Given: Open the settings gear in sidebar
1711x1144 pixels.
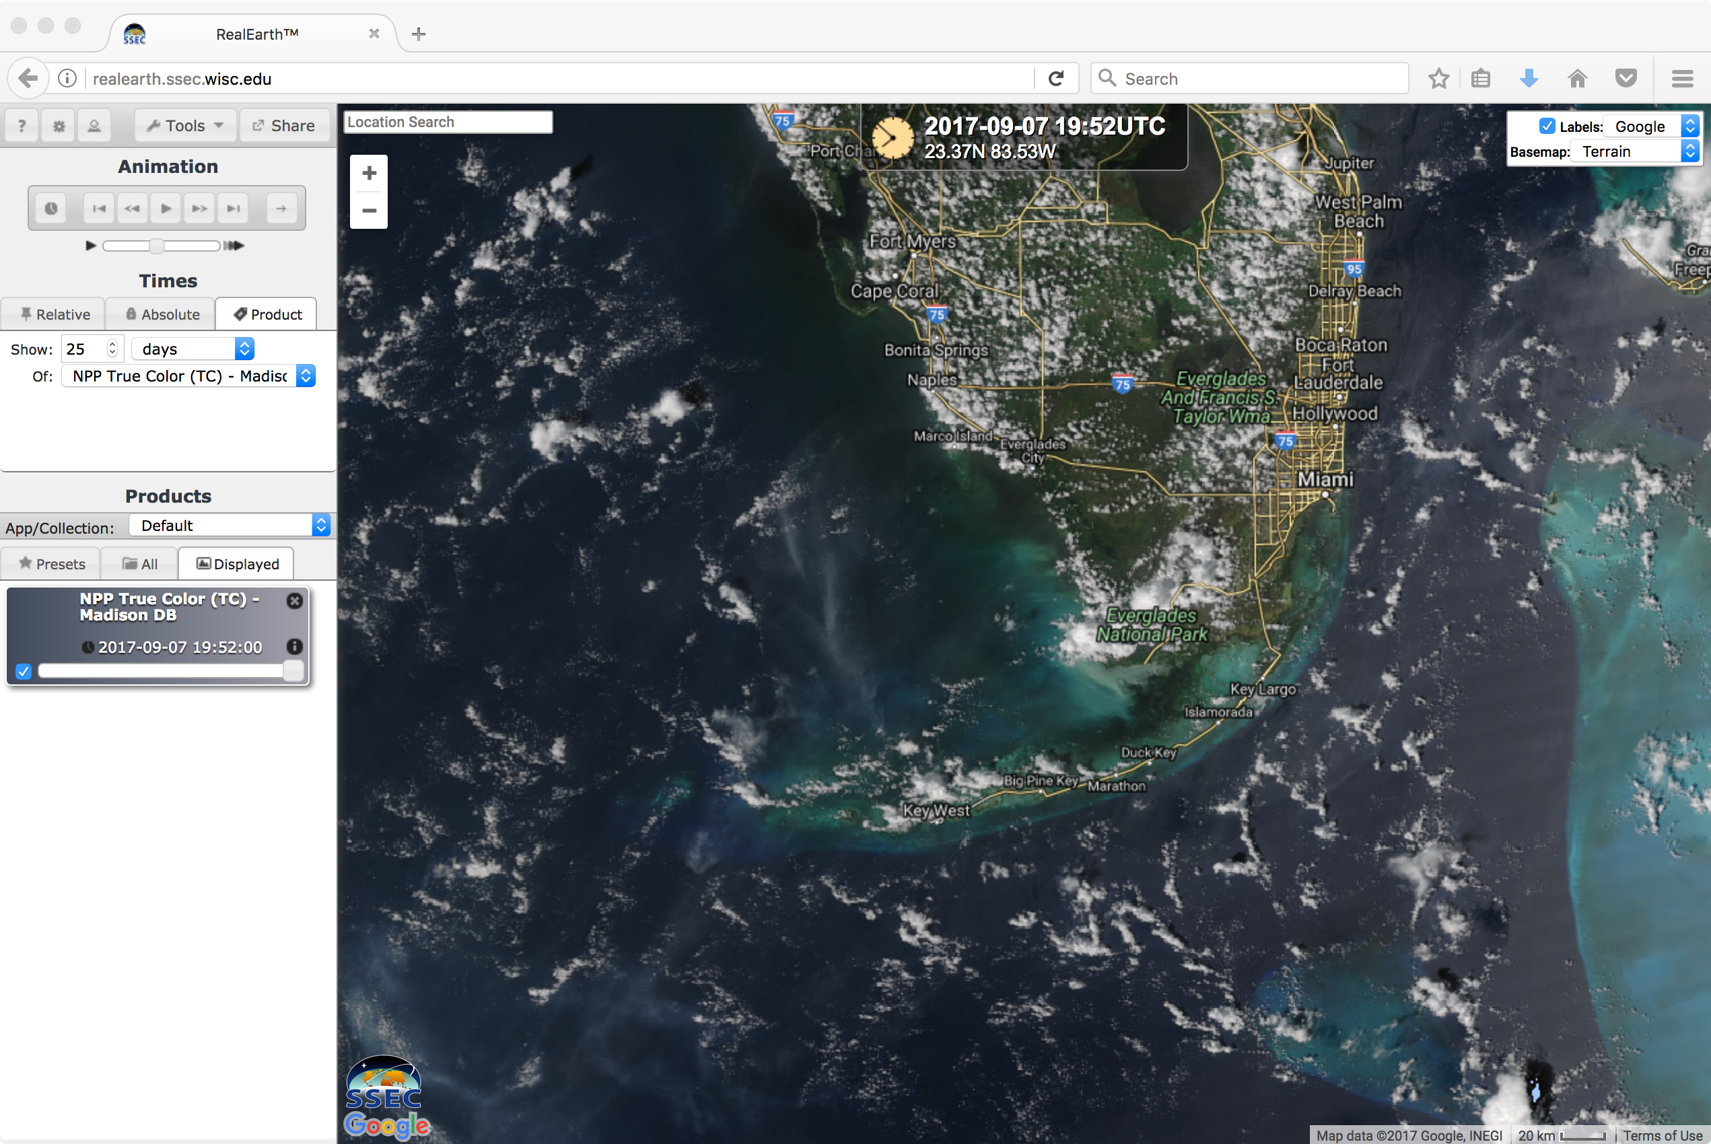Looking at the screenshot, I should click(x=59, y=125).
